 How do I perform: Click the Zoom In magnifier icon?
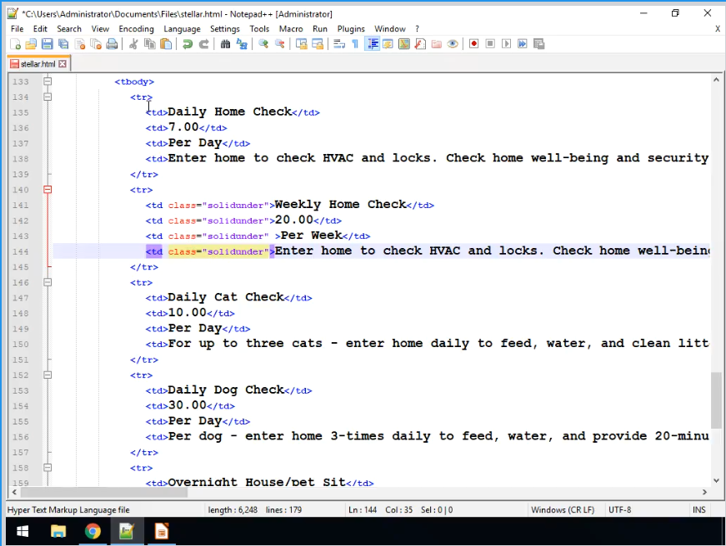(263, 44)
